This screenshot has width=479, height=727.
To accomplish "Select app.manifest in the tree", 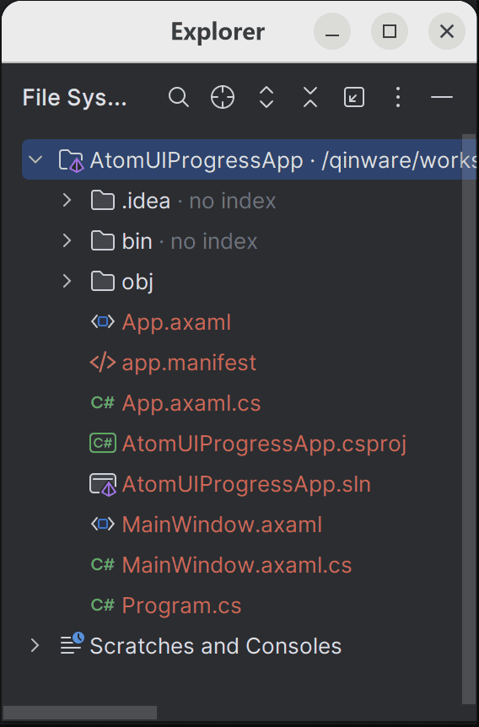I will (189, 362).
